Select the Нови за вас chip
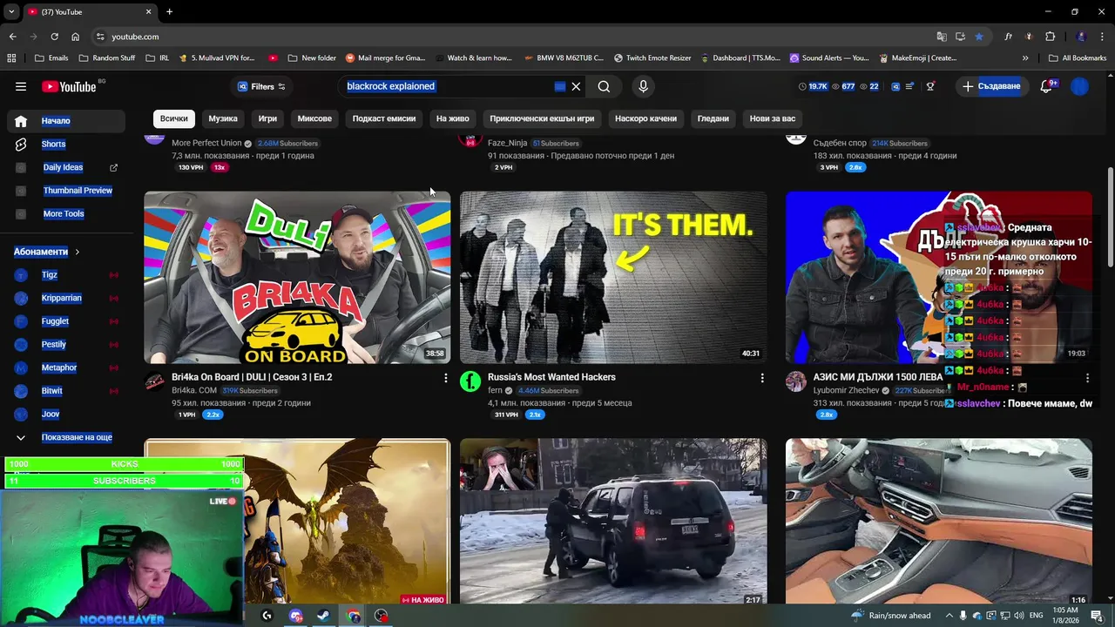The height and width of the screenshot is (627, 1115). tap(773, 118)
